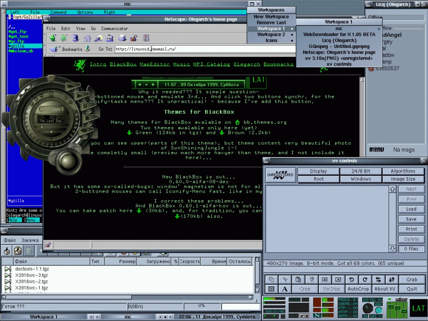Click the Licq MENU button
Image resolution: width=428 pixels, height=321 pixels.
coord(377,149)
